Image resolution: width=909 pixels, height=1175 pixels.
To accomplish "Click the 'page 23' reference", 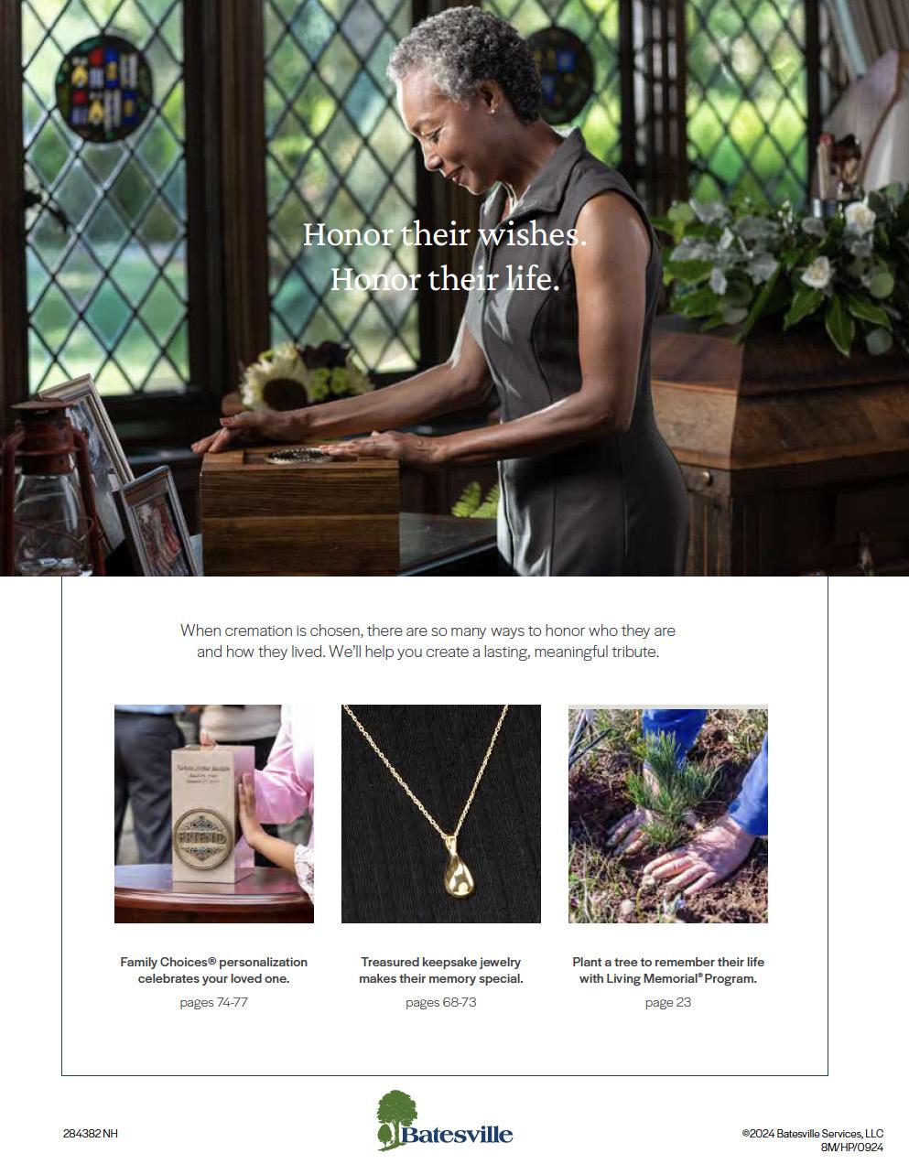I will pos(668,1002).
